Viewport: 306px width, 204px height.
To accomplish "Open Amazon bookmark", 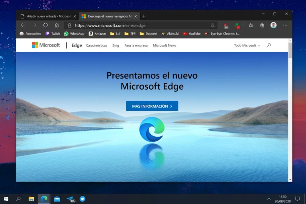I will (97, 33).
